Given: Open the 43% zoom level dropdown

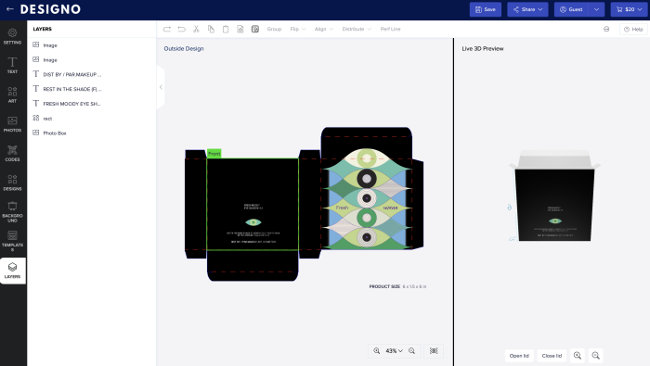Looking at the screenshot, I should tap(395, 350).
